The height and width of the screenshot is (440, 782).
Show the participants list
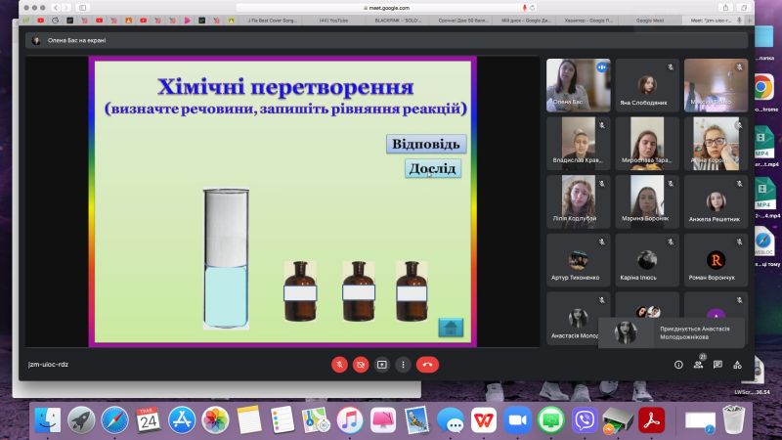click(698, 365)
